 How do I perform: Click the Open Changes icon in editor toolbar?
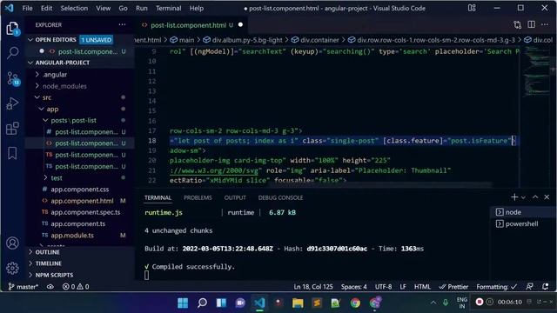pyautogui.click(x=517, y=24)
